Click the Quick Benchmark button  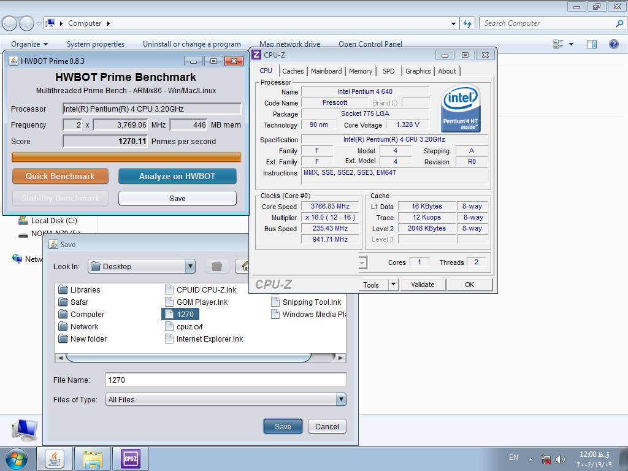point(60,176)
